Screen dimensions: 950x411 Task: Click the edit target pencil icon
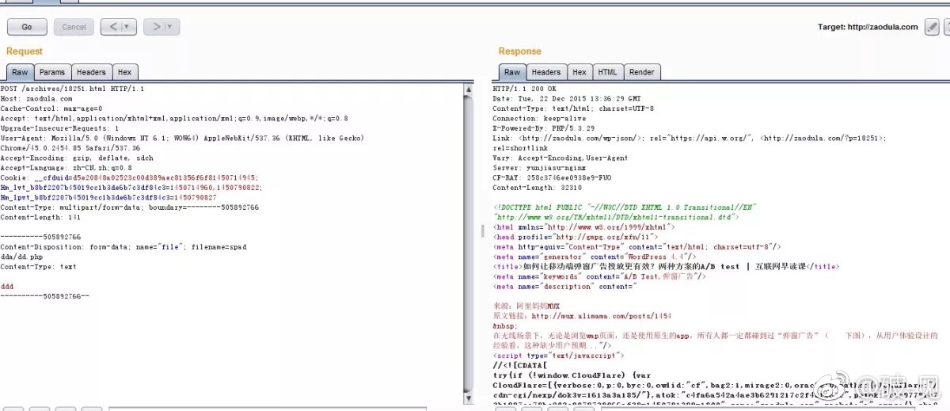(932, 27)
